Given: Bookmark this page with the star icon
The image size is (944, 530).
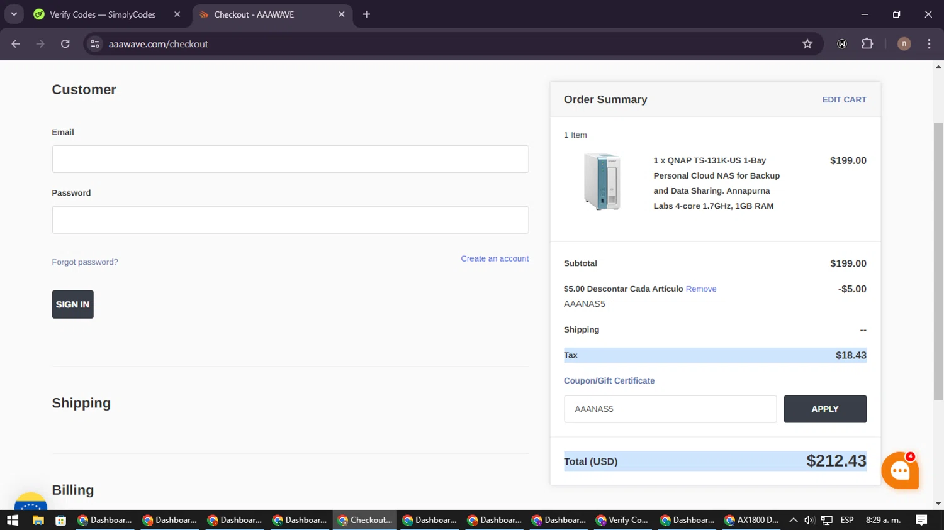Looking at the screenshot, I should click(807, 44).
